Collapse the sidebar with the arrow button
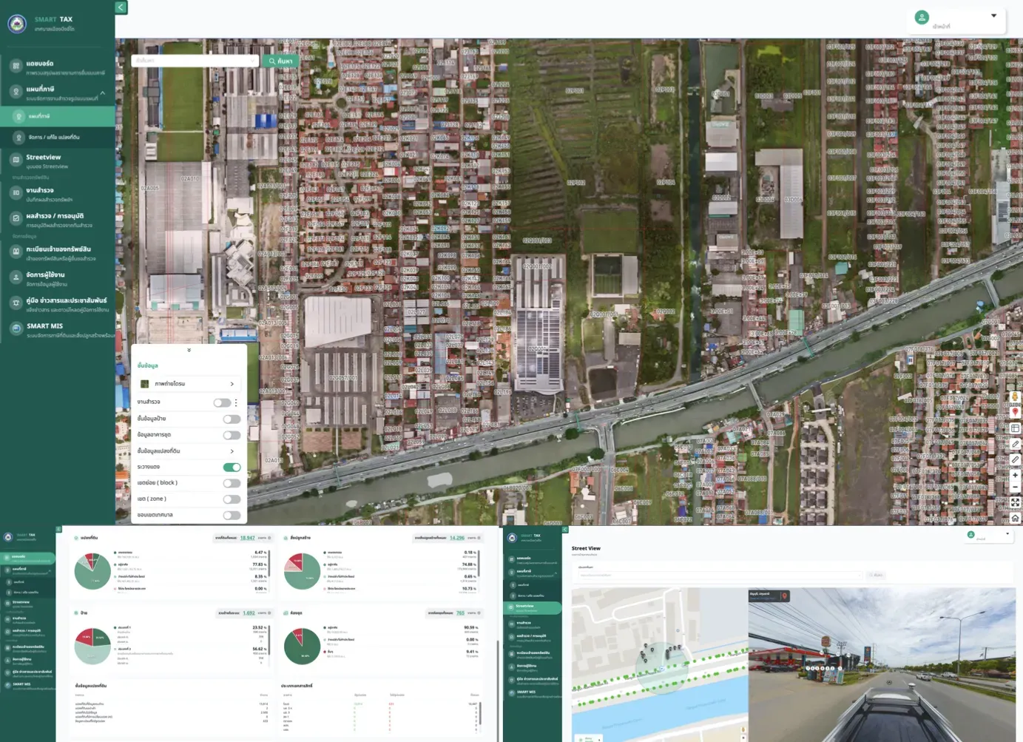Viewport: 1023px width, 742px height. point(121,7)
